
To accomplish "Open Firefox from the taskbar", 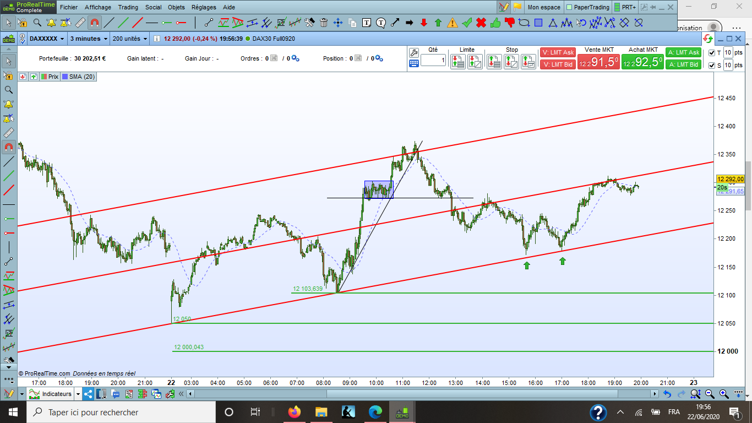I will point(295,412).
